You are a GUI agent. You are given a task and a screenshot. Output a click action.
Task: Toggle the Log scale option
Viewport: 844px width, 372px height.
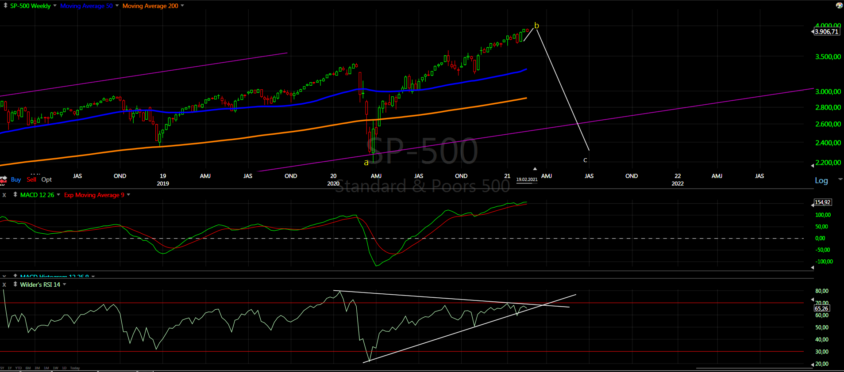click(821, 180)
